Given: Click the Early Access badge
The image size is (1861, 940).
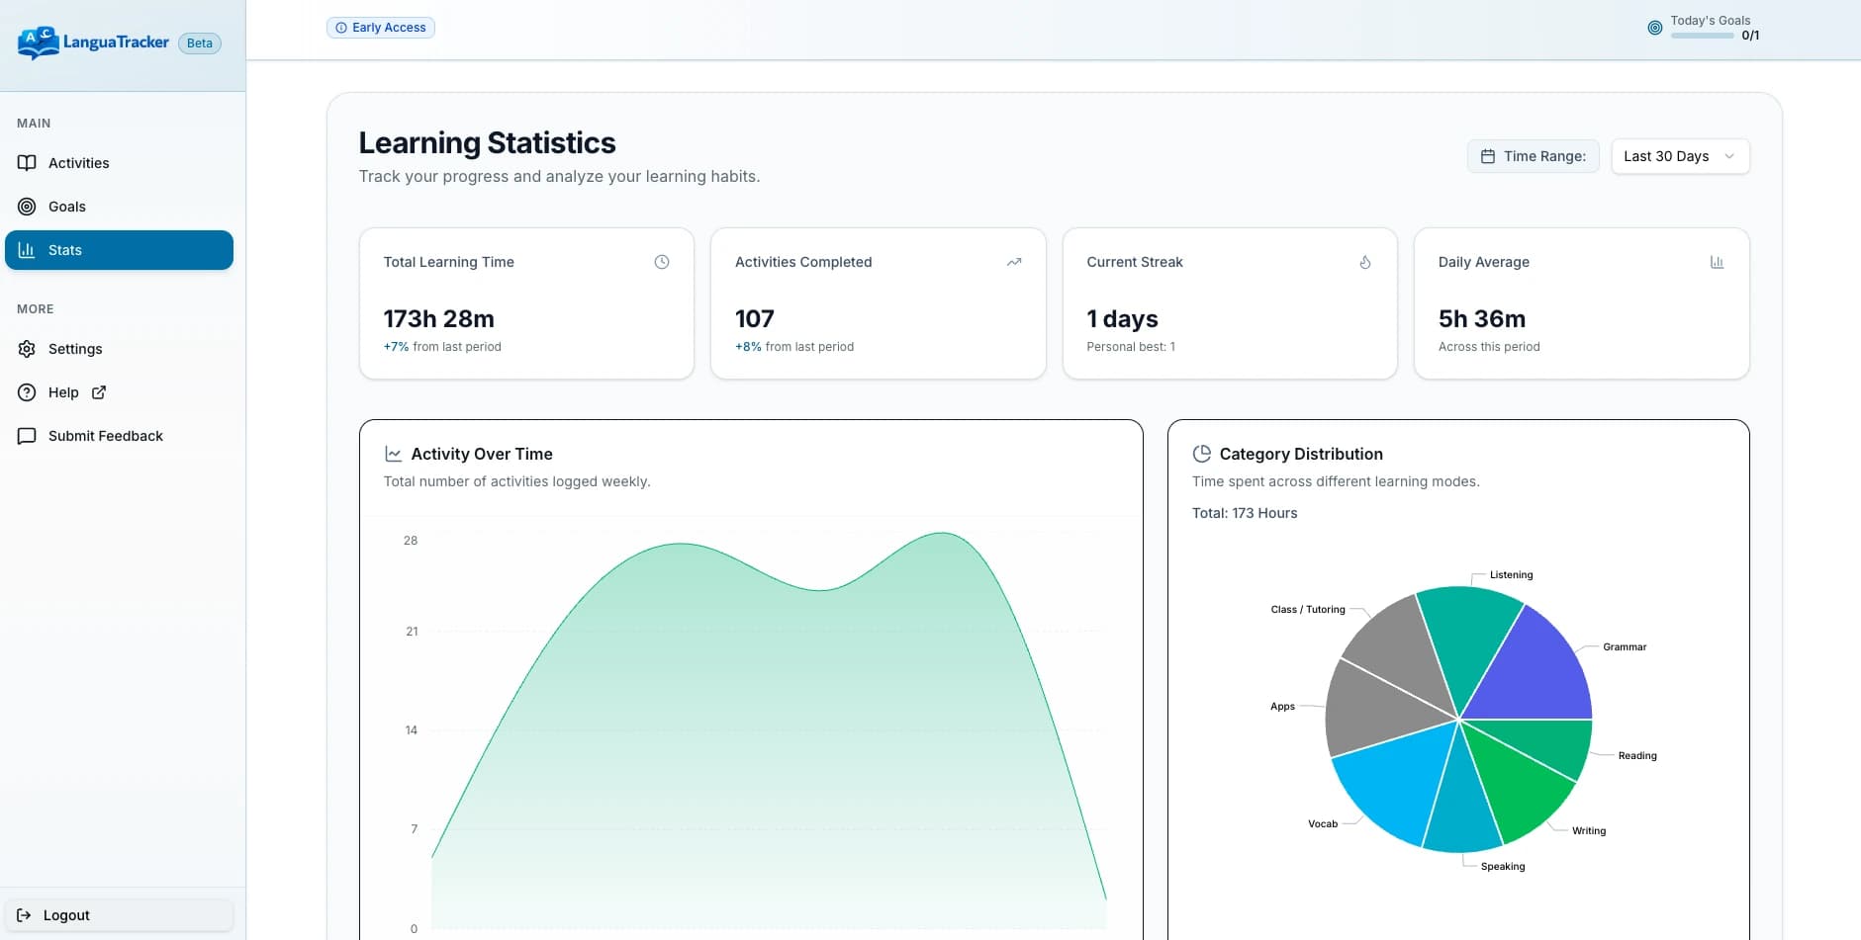Looking at the screenshot, I should [x=381, y=28].
